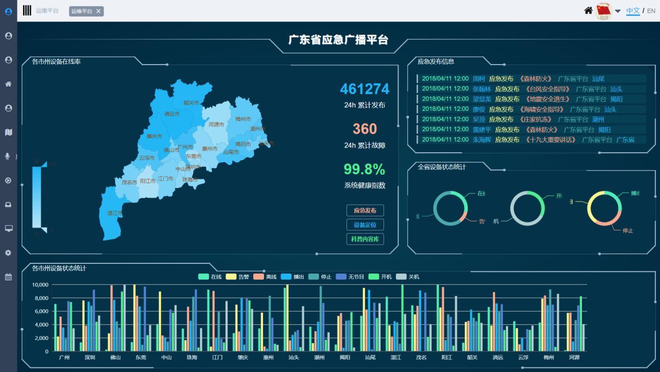This screenshot has width=660, height=372.
Task: Click the 461274 cumulative release value
Action: point(364,89)
